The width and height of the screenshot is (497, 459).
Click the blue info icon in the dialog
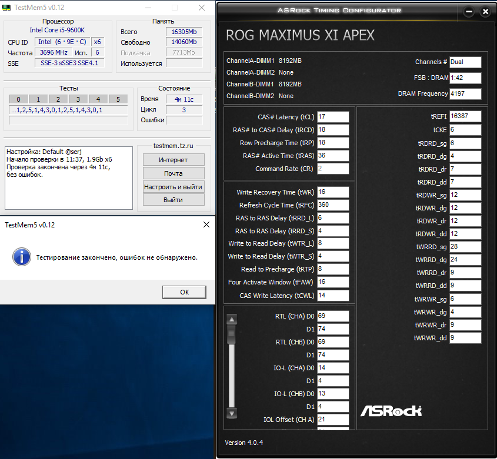click(22, 257)
